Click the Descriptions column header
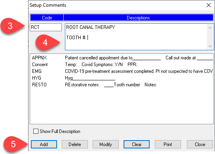 click(138, 18)
